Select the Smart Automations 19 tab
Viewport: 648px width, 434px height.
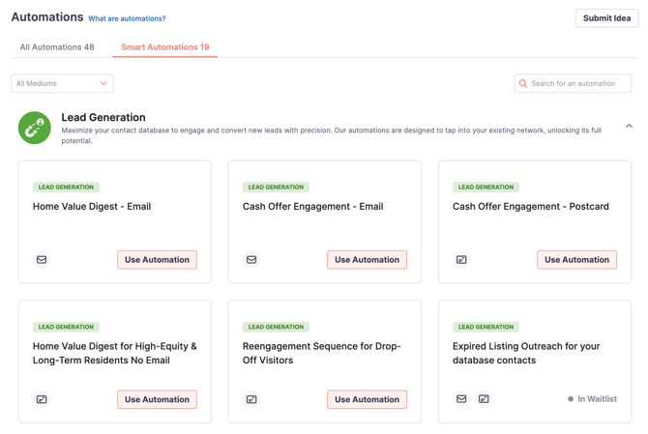pos(164,47)
